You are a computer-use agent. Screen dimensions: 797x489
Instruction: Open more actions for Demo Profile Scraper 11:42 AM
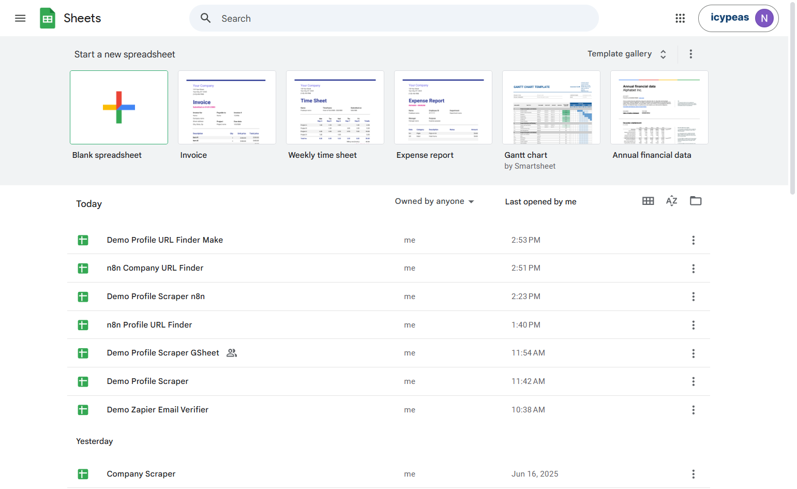[x=693, y=381]
